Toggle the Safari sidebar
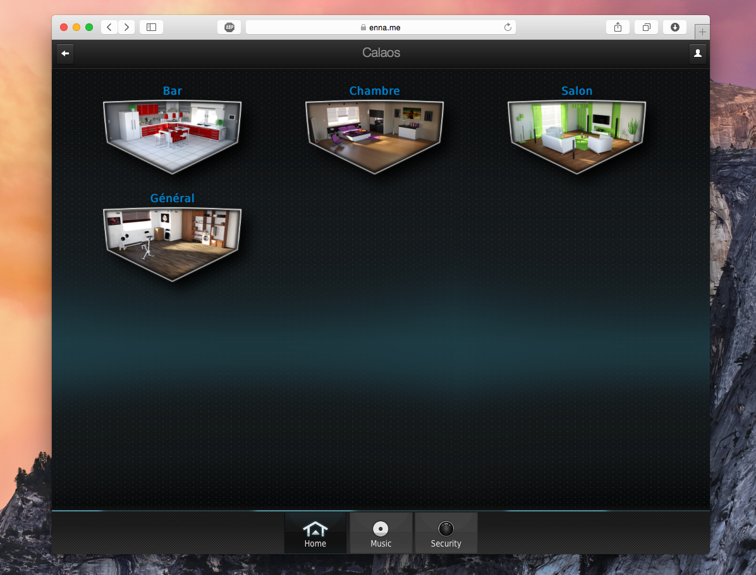 [x=151, y=27]
